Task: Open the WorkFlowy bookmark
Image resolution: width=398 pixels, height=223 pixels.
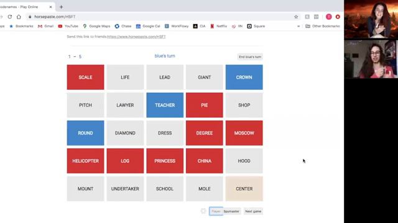Action: point(177,26)
